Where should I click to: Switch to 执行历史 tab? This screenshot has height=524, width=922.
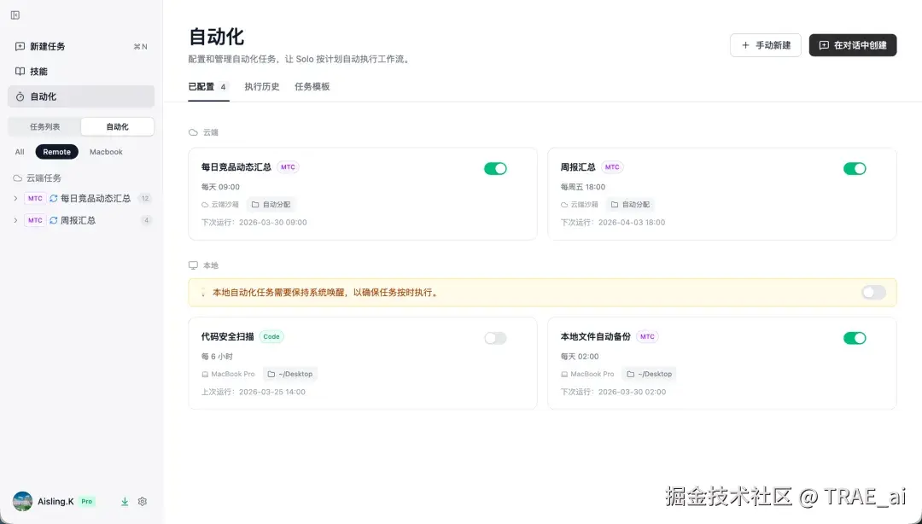(262, 86)
